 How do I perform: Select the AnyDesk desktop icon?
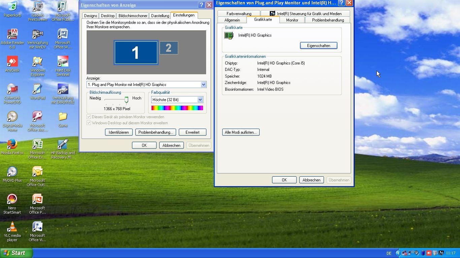click(x=12, y=64)
